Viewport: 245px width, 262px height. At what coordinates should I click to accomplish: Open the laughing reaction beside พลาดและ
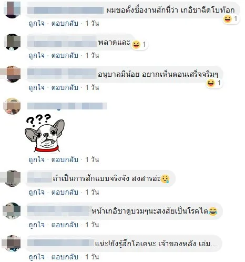(x=139, y=45)
